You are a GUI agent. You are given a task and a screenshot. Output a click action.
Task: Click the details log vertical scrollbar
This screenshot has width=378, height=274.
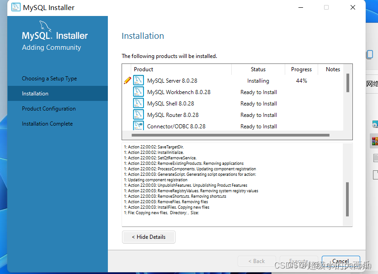tap(347, 200)
